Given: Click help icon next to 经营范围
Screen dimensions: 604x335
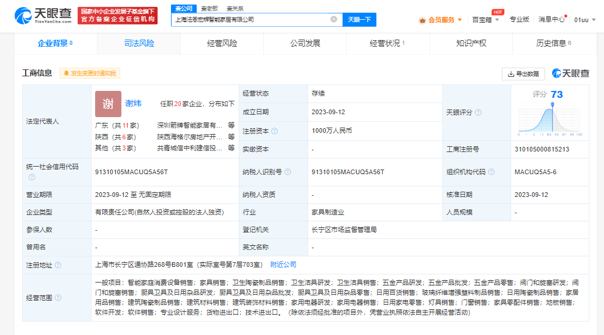Looking at the screenshot, I should (x=58, y=298).
